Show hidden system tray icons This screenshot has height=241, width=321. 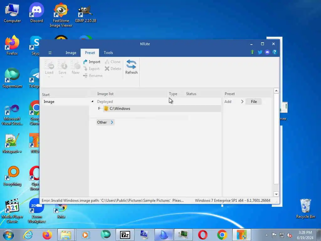[266, 235]
